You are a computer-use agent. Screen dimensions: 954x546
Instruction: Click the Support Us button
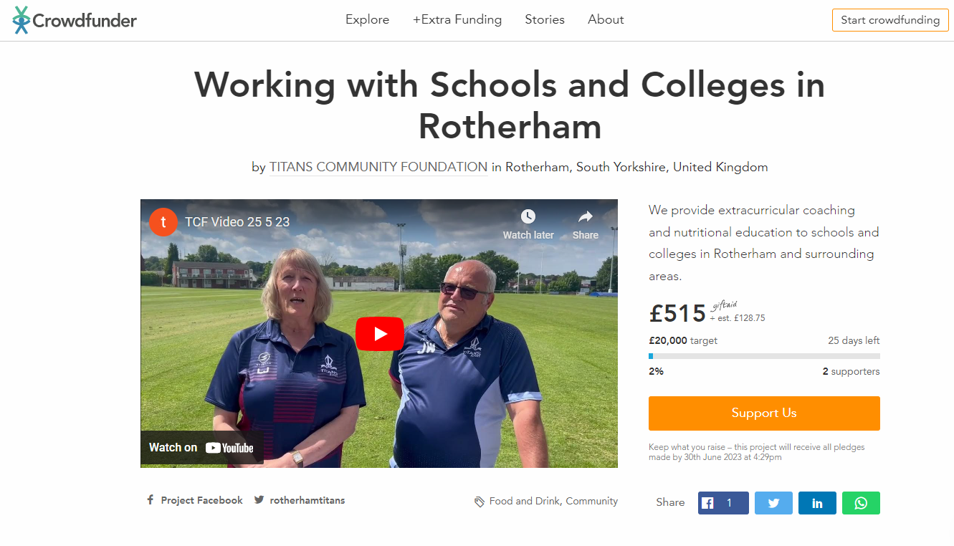(x=764, y=413)
